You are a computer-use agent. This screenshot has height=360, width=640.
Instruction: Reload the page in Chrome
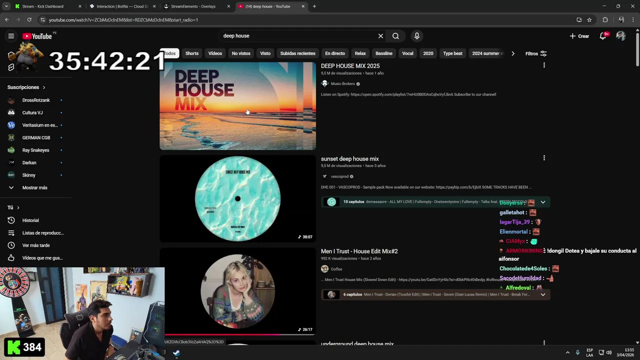point(29,19)
